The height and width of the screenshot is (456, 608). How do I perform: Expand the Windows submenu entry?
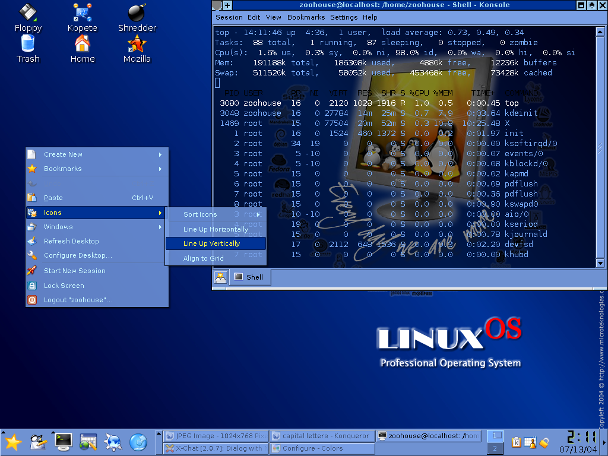pyautogui.click(x=97, y=227)
